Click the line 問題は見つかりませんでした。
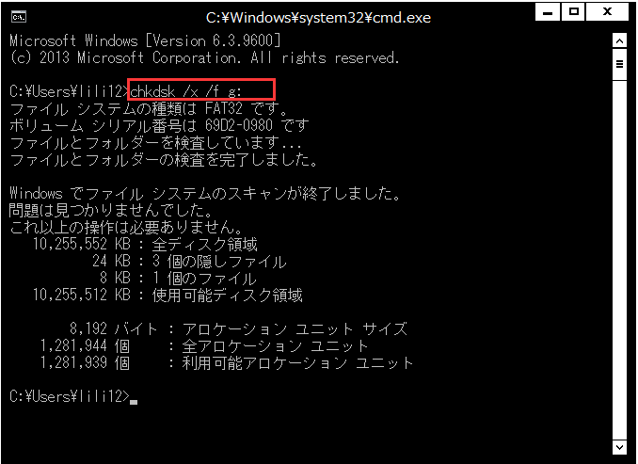This screenshot has width=638, height=464. click(x=111, y=210)
